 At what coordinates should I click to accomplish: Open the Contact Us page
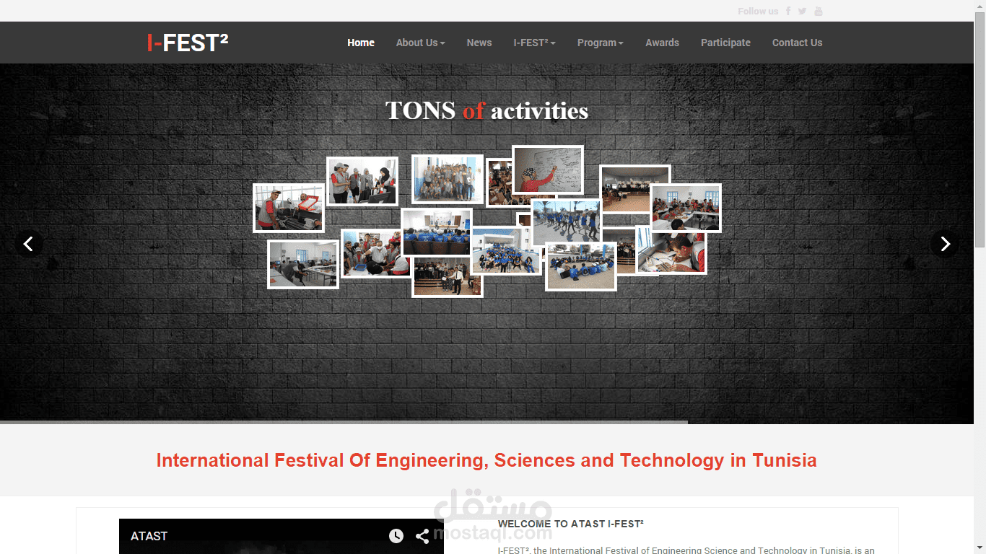point(797,43)
